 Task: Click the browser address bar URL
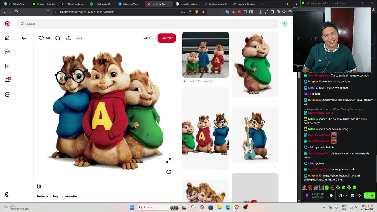tap(87, 12)
